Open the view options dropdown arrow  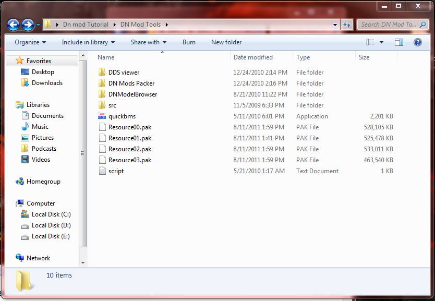pos(381,42)
